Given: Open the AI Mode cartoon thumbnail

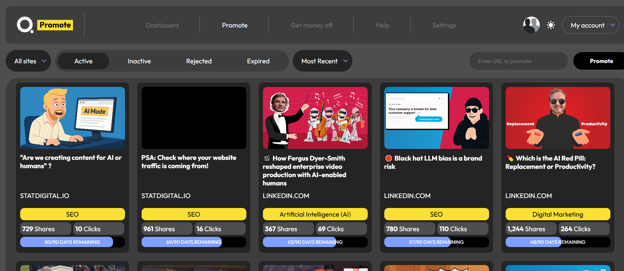Looking at the screenshot, I should click(x=73, y=118).
